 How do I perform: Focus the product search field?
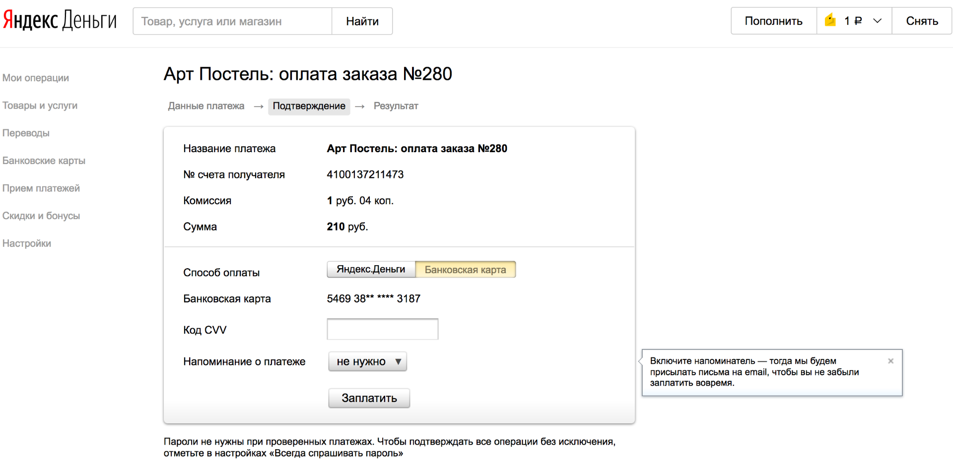[232, 21]
